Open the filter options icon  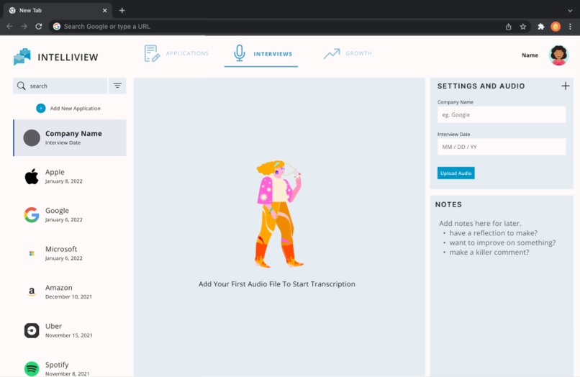click(x=117, y=86)
